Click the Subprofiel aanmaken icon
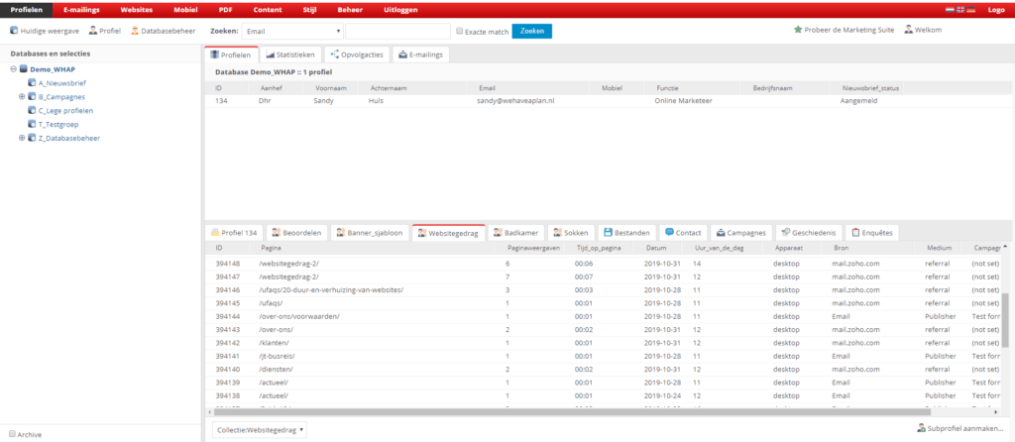 [x=920, y=429]
